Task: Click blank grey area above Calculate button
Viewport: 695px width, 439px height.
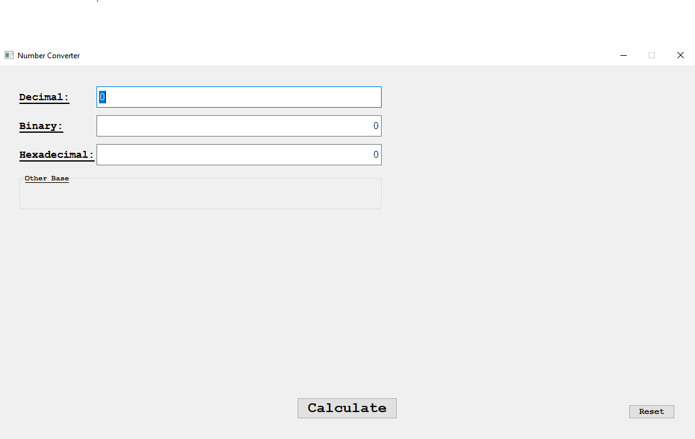Action: 347,313
